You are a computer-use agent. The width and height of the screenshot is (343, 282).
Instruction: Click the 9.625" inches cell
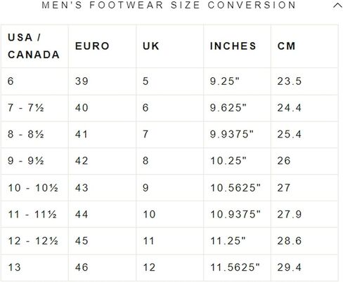click(237, 108)
